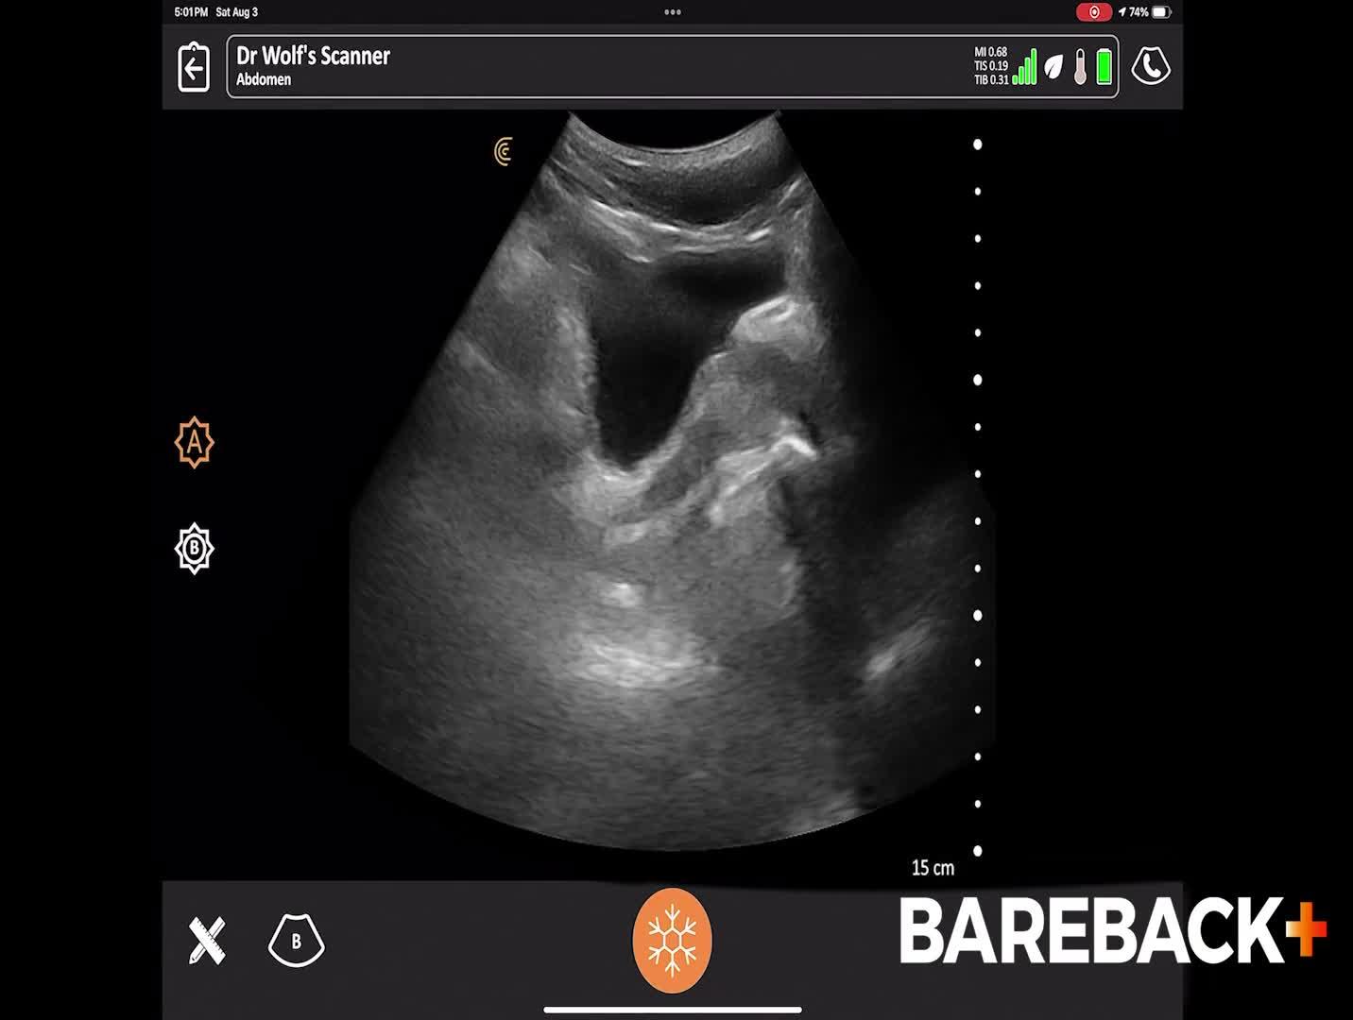The image size is (1353, 1020).
Task: Open the measurement tools ruler icon
Action: click(x=207, y=941)
